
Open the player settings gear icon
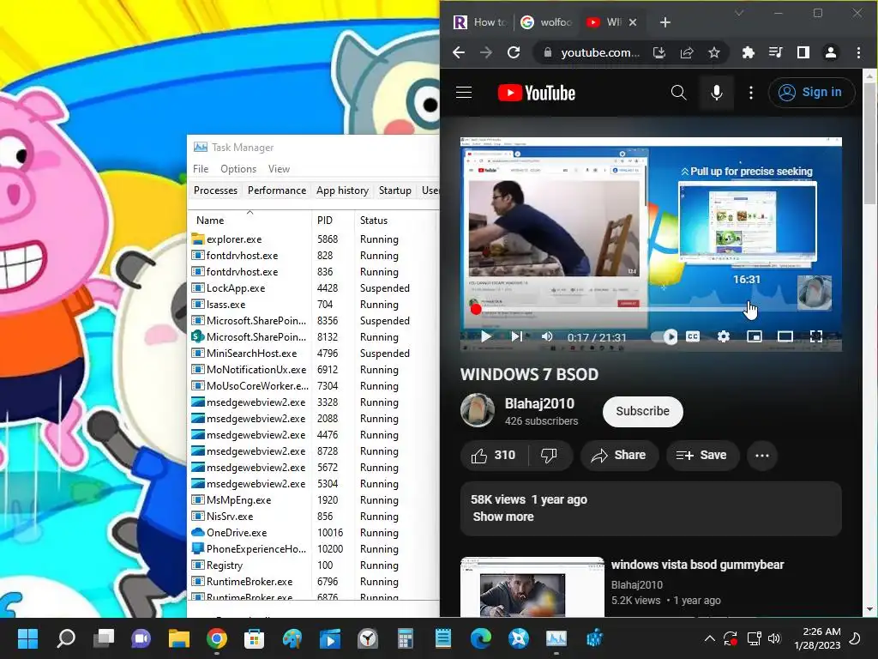tap(724, 336)
